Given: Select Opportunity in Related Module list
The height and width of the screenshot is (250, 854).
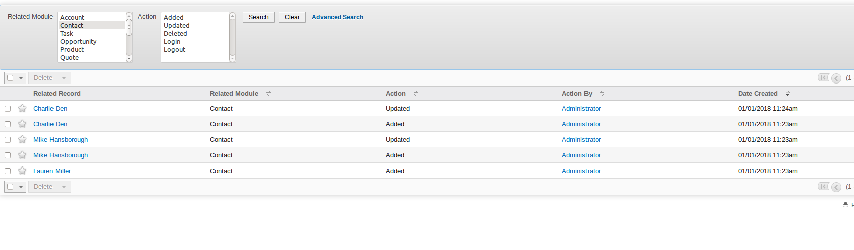Looking at the screenshot, I should point(92,41).
